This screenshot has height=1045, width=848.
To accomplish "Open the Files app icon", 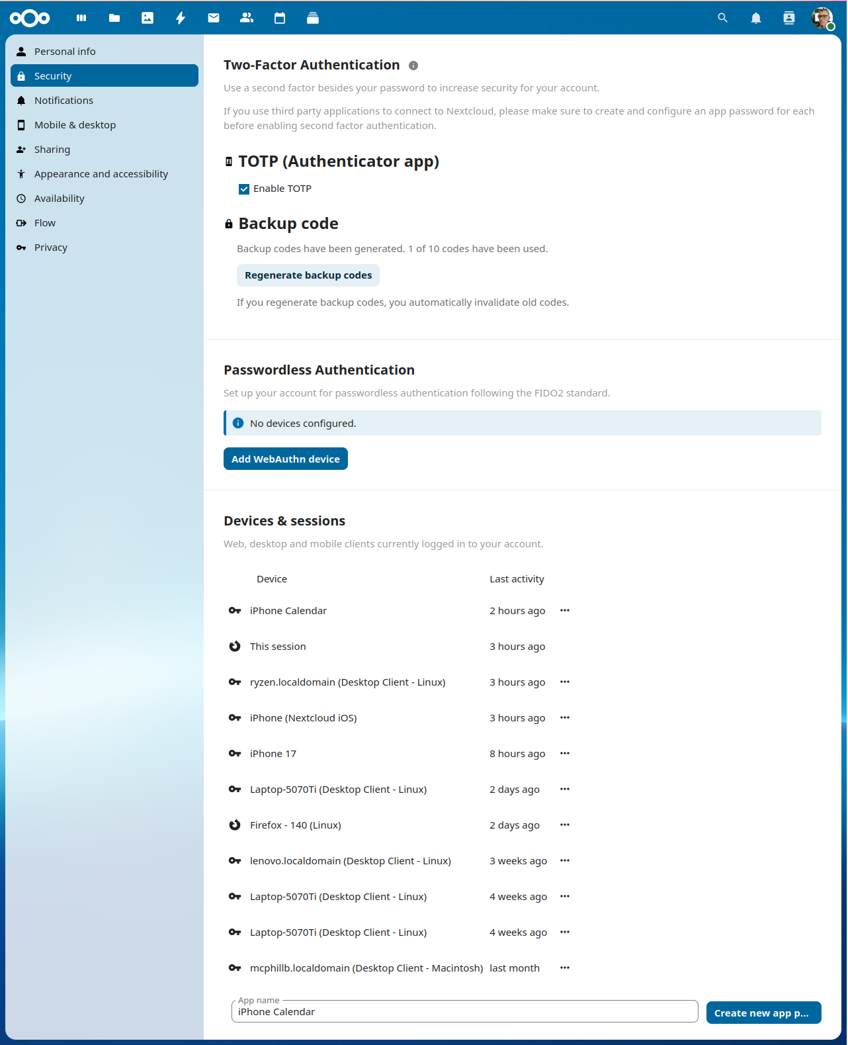I will point(114,18).
